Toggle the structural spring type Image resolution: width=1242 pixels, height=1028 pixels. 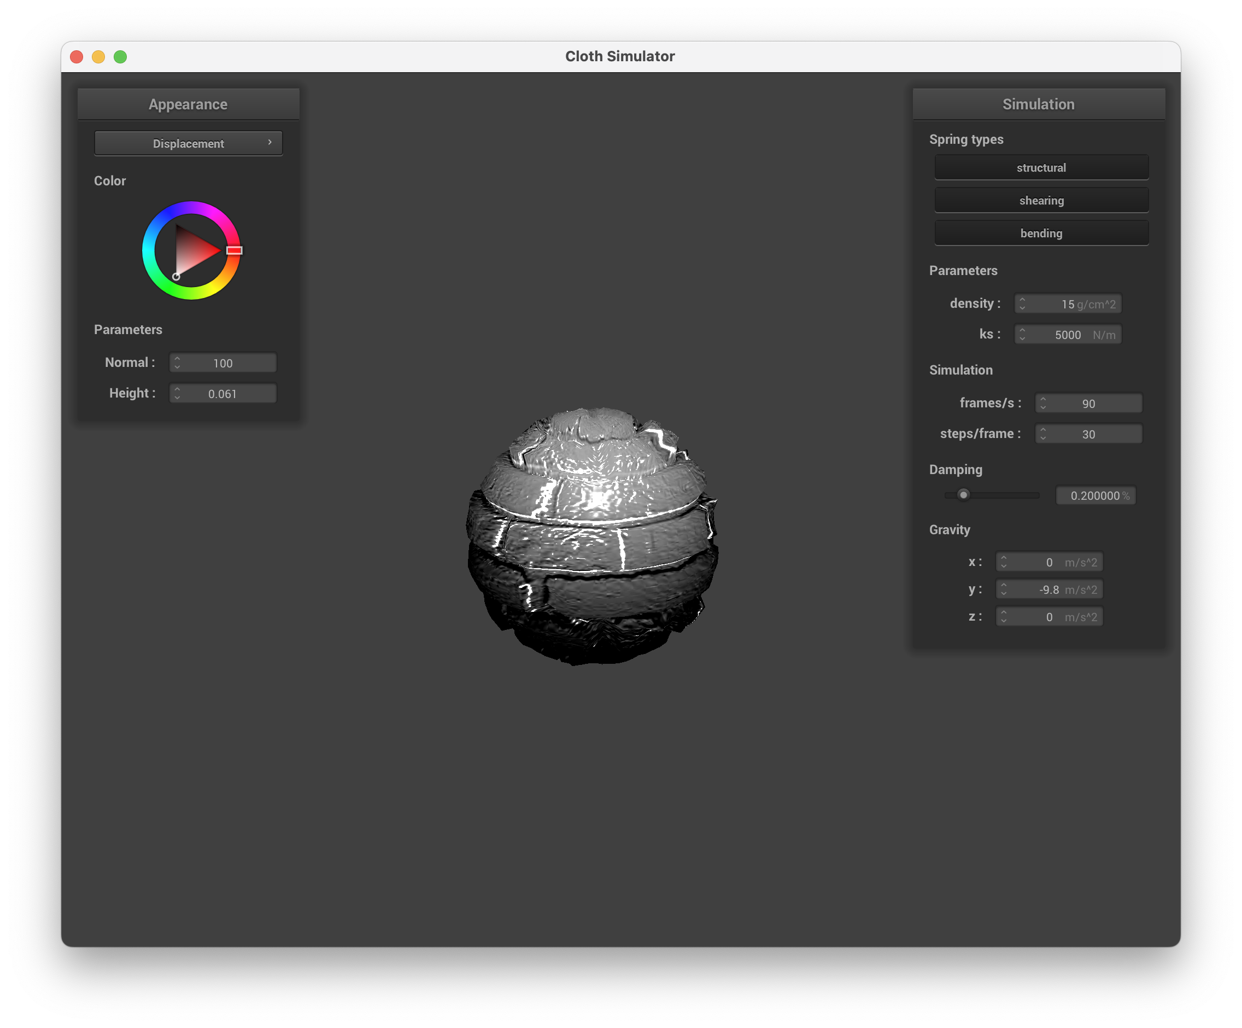1041,167
